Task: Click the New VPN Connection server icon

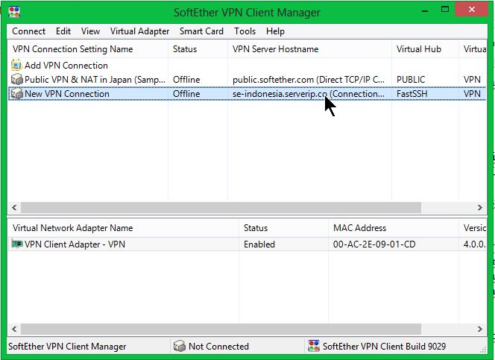Action: pyautogui.click(x=16, y=94)
